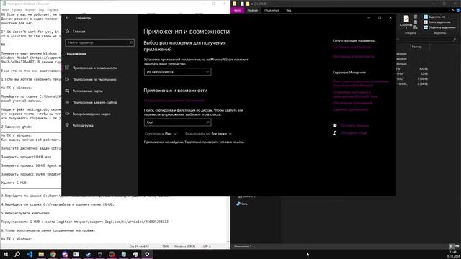Open Explorer help question icon
The height and width of the screenshot is (259, 461).
(458, 10)
